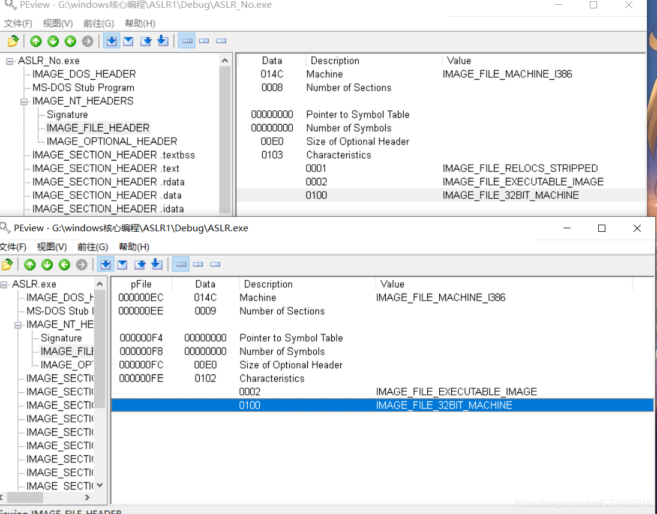Toggle widest column-width icon in ASLR.exe toolbar
Screen dimensions: 657x514
181,264
